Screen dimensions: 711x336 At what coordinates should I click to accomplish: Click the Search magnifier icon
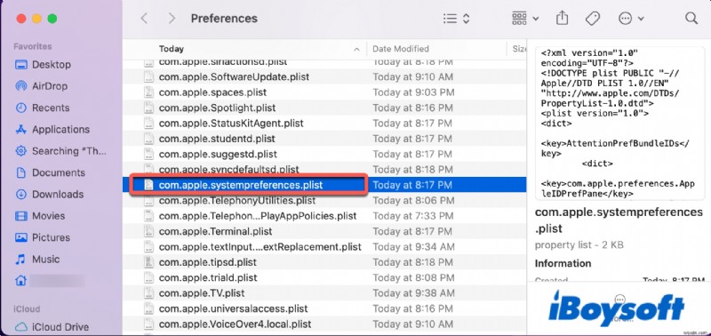(x=691, y=18)
